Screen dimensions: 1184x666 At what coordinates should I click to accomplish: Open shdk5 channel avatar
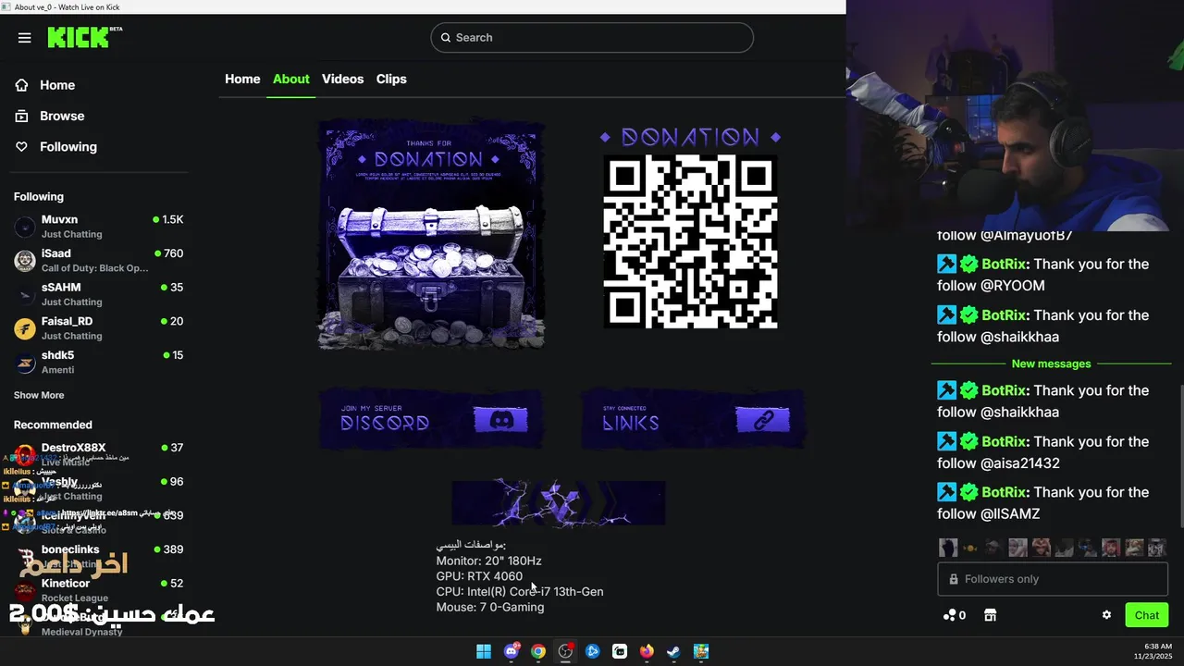pyautogui.click(x=25, y=362)
